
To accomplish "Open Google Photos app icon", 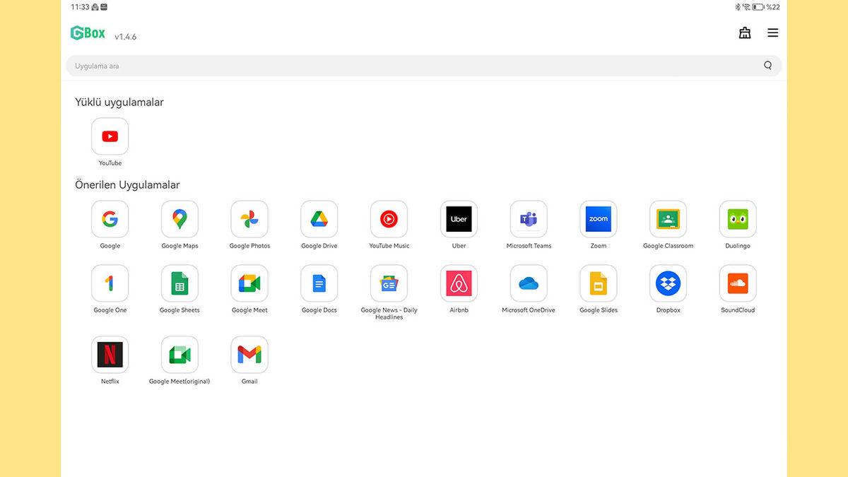I will 249,219.
